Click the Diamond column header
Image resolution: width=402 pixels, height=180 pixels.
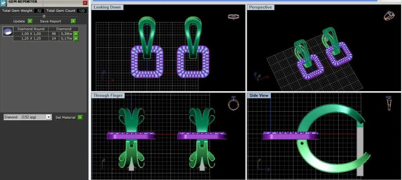[64, 29]
